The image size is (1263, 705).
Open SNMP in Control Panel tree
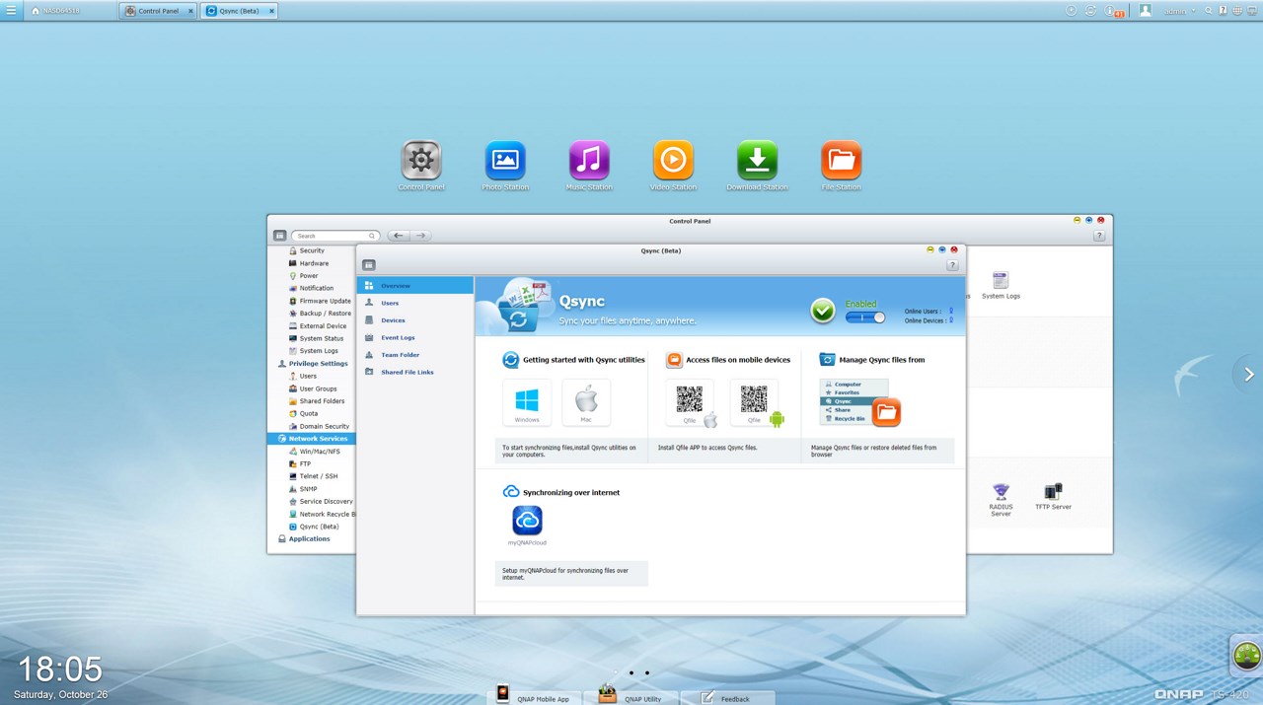(308, 489)
